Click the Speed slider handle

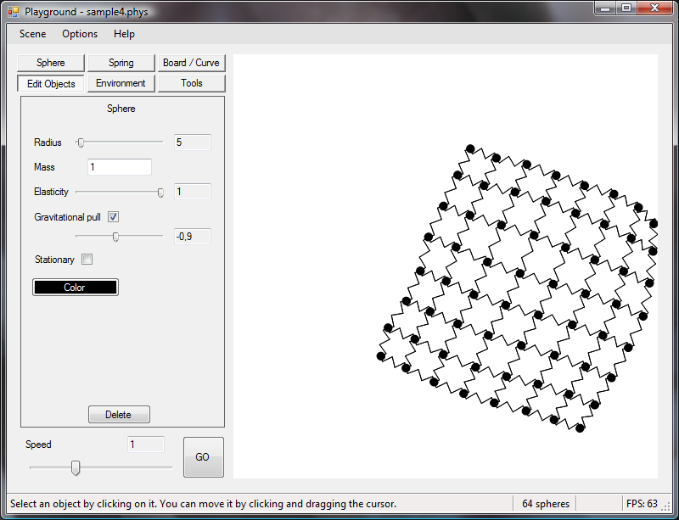tap(76, 468)
